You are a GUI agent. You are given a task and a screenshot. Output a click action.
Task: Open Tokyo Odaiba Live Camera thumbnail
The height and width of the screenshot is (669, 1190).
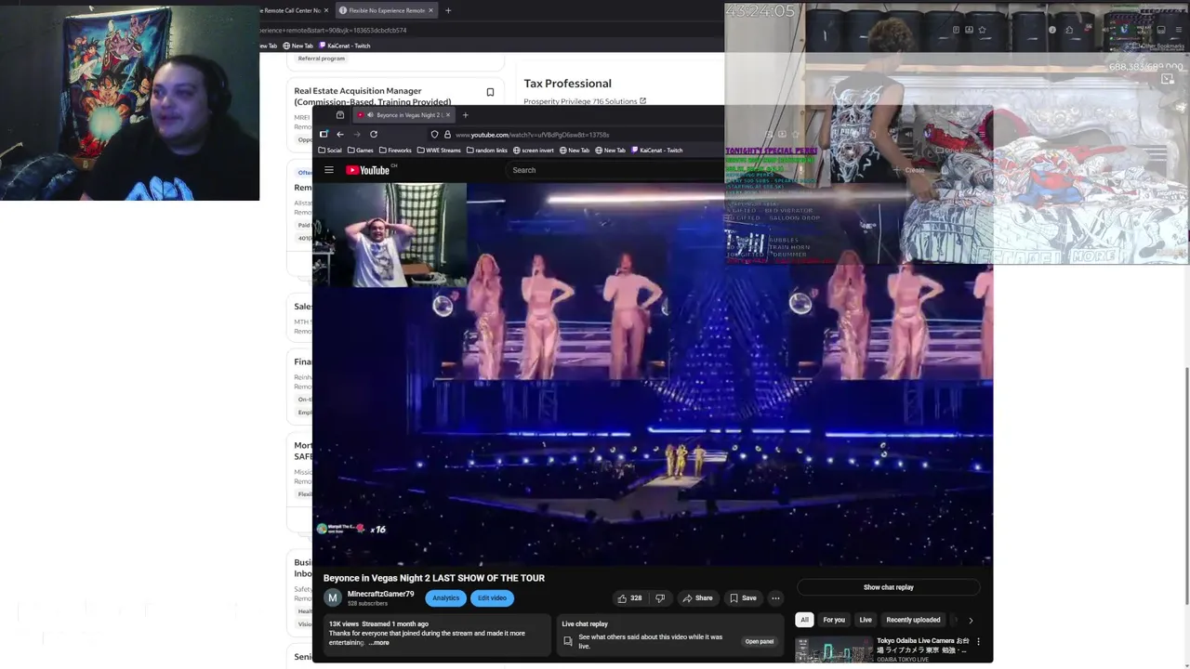click(834, 649)
